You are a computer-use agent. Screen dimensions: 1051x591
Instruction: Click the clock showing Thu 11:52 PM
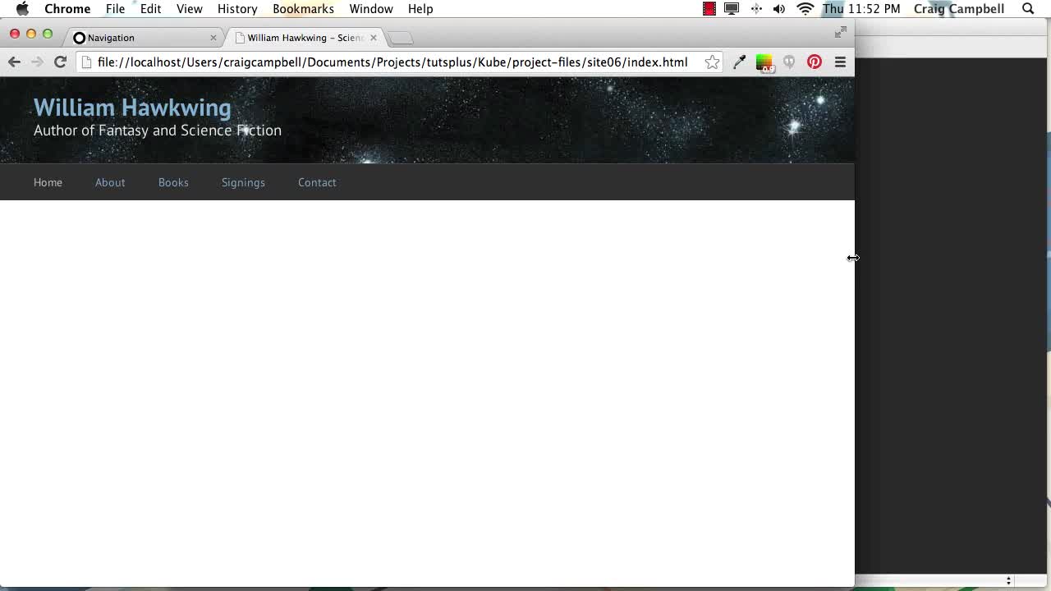[861, 9]
